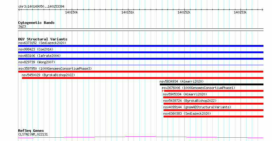Image resolution: width=272 pixels, height=141 pixels.
Task: Click the black bar under nsv5834934
Action: pos(211,84)
